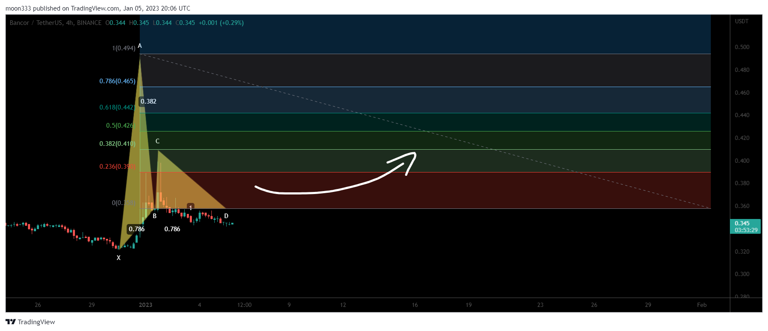768x331 pixels.
Task: Click the boxed 0.786 ratio label
Action: click(136, 229)
